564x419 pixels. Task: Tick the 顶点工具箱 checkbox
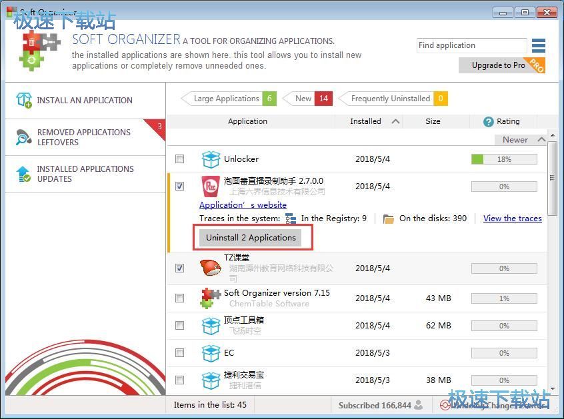click(179, 325)
